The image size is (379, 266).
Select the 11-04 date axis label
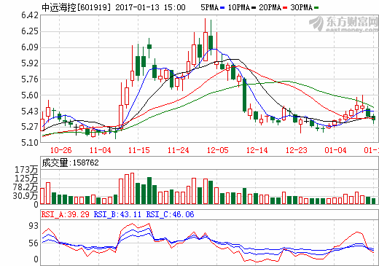tap(100, 150)
